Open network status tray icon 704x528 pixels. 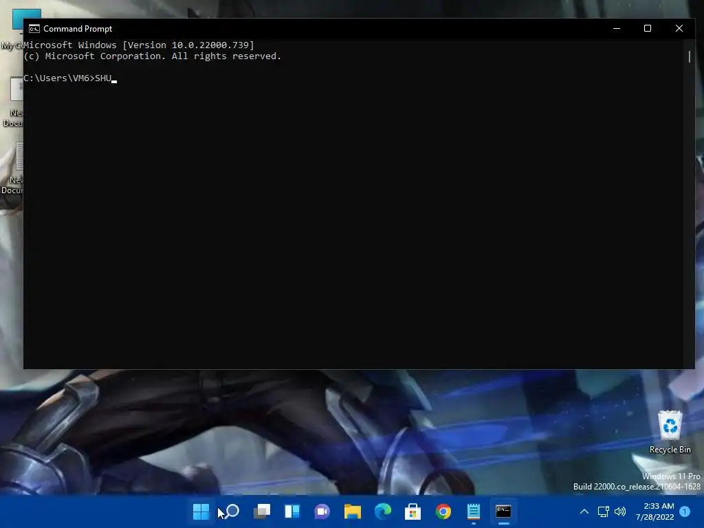(x=603, y=511)
